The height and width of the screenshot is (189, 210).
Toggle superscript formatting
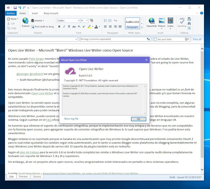pyautogui.click(x=84, y=27)
